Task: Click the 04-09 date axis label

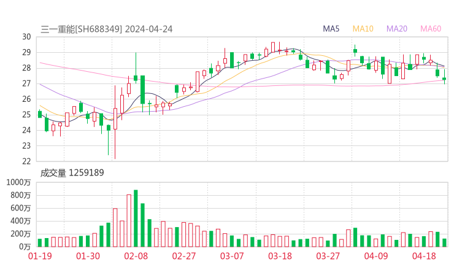Action: pyautogui.click(x=376, y=256)
